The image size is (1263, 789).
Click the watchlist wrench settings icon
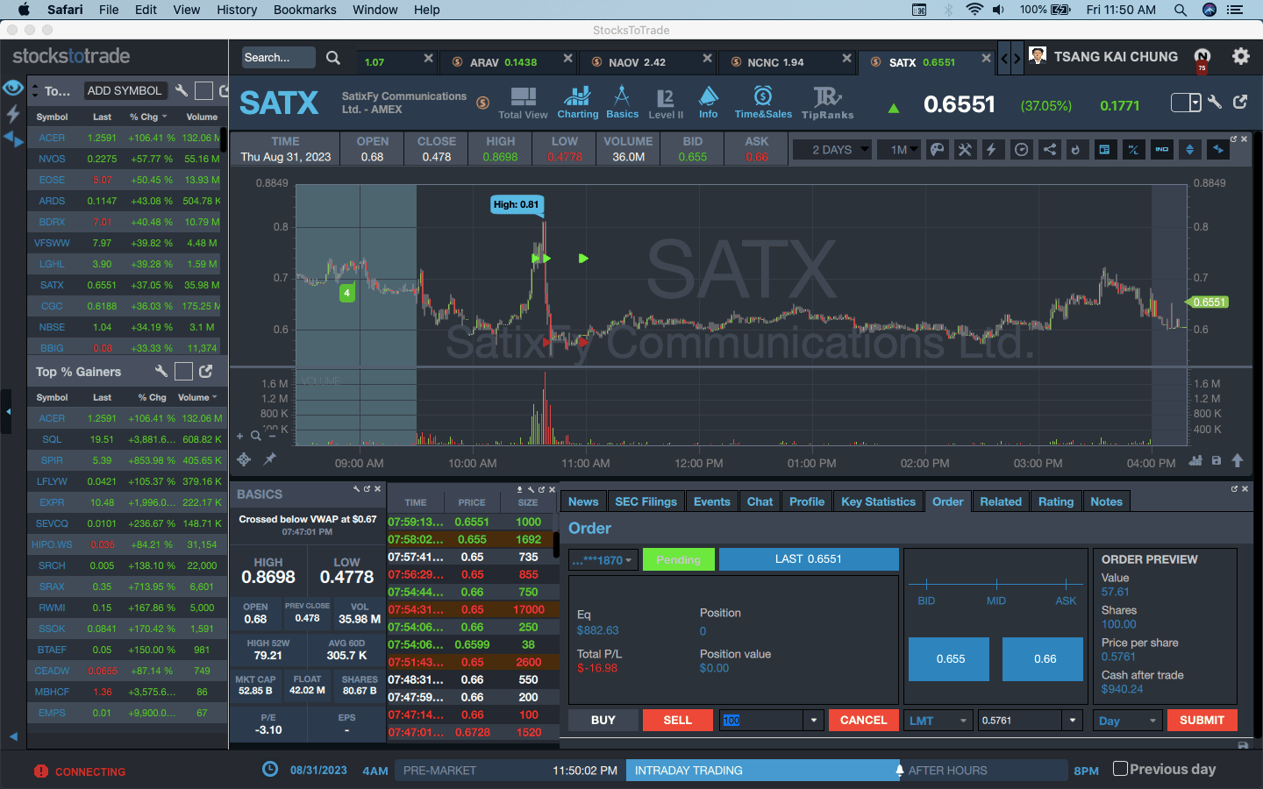click(x=182, y=90)
